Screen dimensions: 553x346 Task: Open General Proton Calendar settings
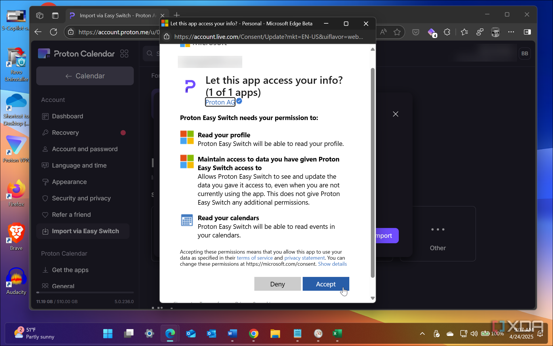(63, 286)
